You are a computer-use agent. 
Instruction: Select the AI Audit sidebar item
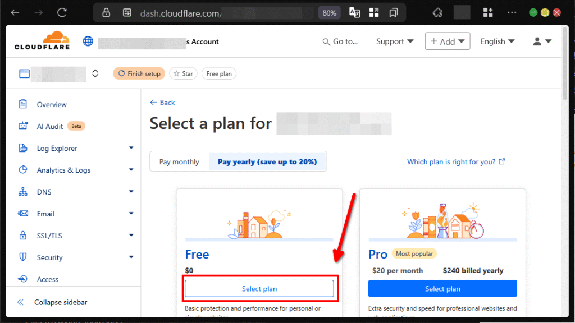tap(51, 126)
